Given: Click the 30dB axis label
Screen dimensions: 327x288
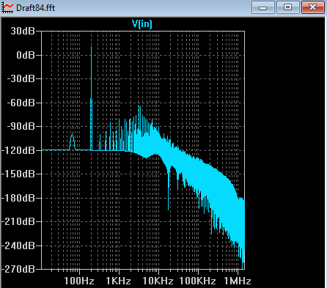Looking at the screenshot, I should tap(23, 31).
